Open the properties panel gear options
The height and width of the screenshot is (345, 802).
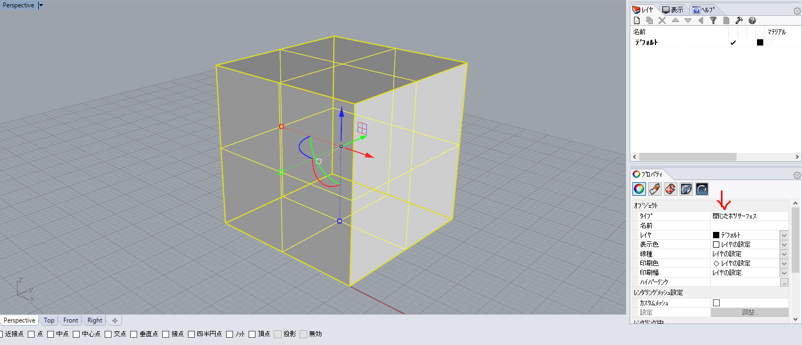coord(797,175)
